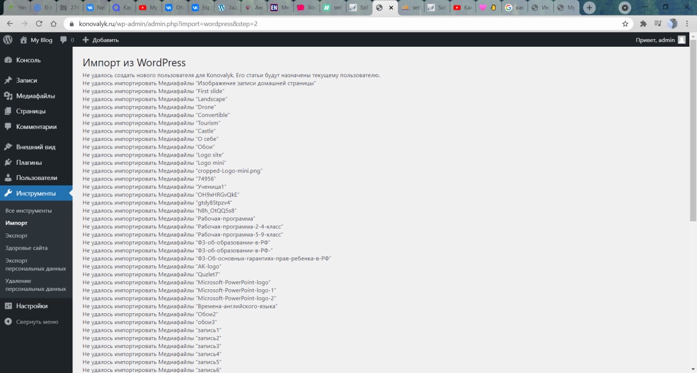Click the line mentioning "запись4"
Viewport: 697px width, 373px height.
coord(152,354)
